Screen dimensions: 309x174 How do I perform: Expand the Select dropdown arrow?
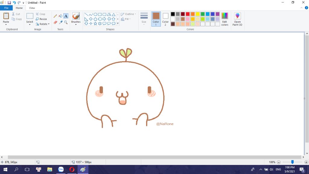tap(30, 24)
